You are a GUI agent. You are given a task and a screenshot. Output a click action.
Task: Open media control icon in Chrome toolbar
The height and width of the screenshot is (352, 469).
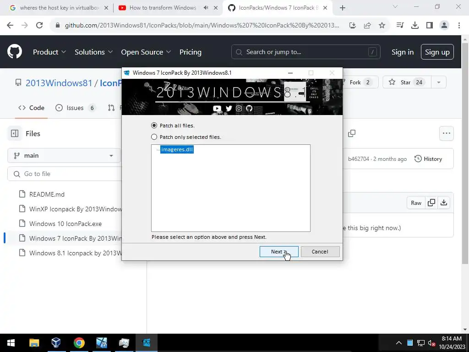coord(400,25)
